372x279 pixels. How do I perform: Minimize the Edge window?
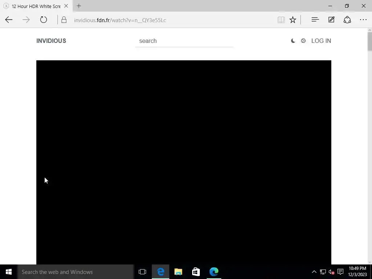coord(330,6)
